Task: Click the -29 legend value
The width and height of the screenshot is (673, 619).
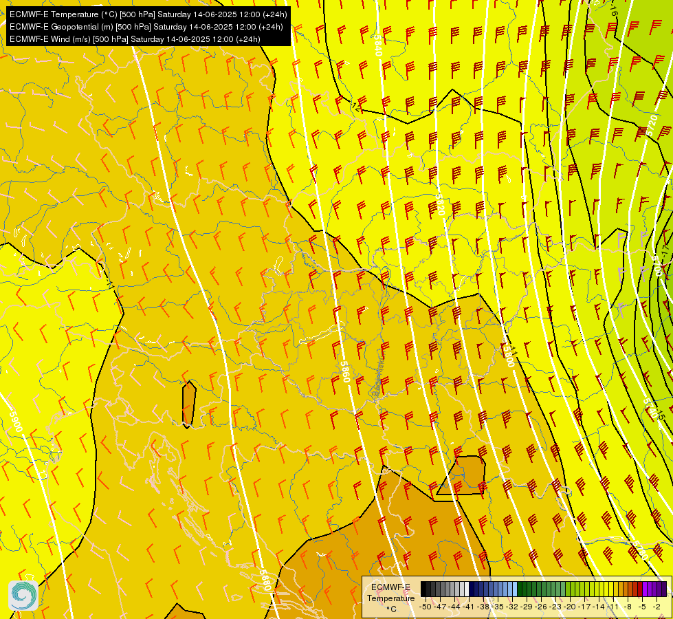Action: point(527,607)
